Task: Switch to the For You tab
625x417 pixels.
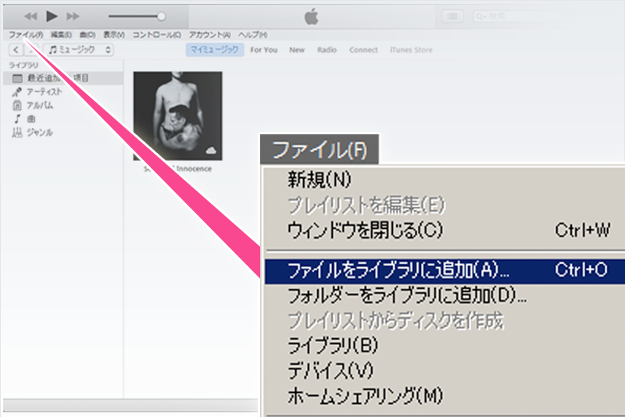Action: coord(263,50)
